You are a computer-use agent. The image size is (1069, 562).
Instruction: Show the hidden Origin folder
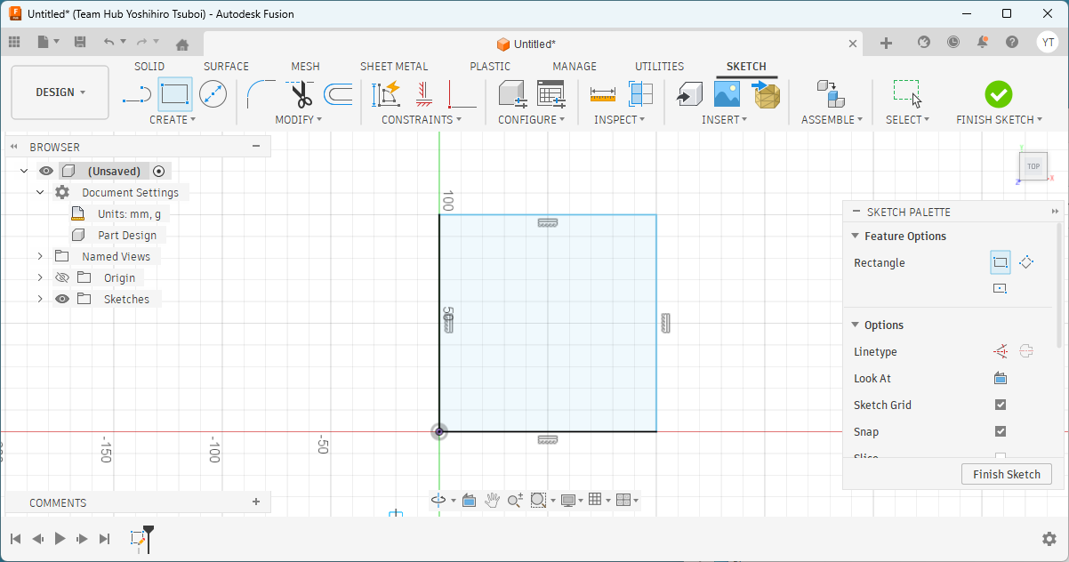click(62, 277)
